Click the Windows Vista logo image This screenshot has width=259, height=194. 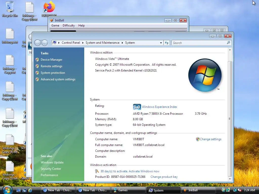click(x=205, y=75)
